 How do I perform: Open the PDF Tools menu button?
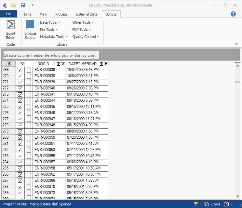pyautogui.click(x=81, y=29)
